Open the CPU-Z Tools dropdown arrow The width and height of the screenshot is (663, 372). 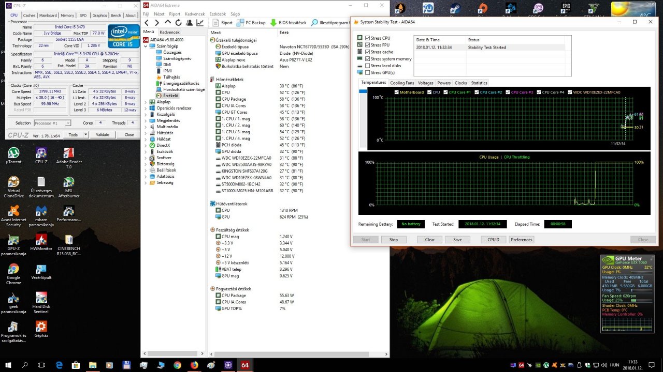(85, 134)
